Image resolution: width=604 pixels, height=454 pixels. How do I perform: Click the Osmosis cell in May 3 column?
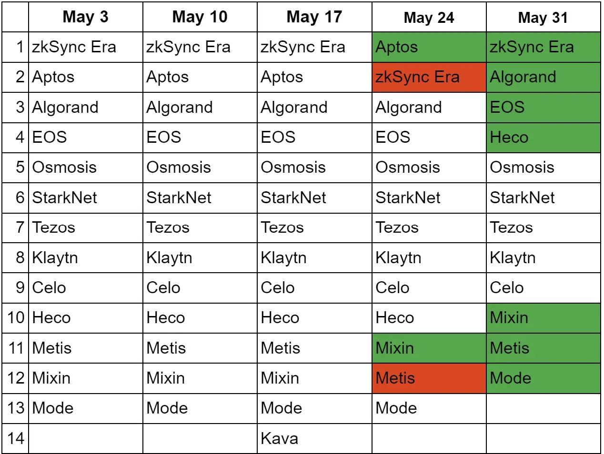pyautogui.click(x=85, y=168)
